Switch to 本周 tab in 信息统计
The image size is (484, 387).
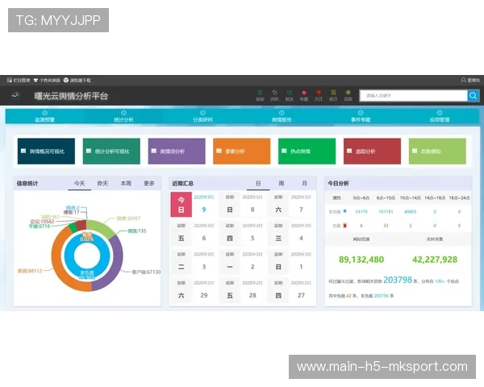[x=126, y=183]
